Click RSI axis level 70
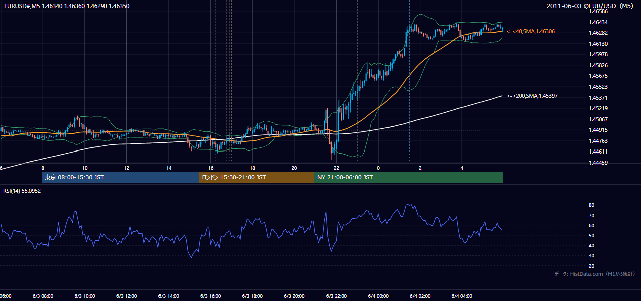This screenshot has width=641, height=301. pyautogui.click(x=592, y=215)
